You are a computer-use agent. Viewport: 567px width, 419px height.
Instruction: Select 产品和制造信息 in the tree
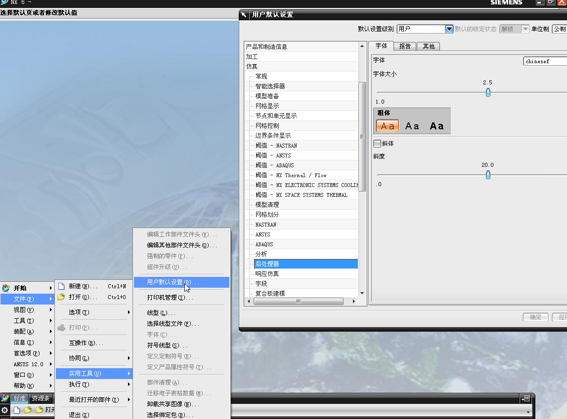pyautogui.click(x=301, y=46)
